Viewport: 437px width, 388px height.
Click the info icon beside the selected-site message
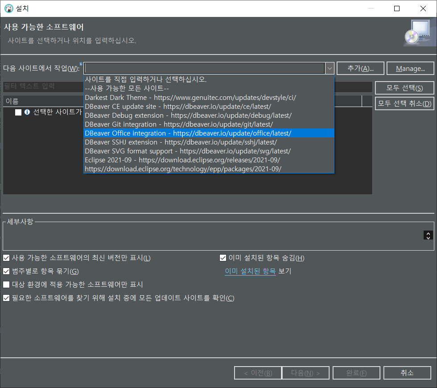[27, 112]
